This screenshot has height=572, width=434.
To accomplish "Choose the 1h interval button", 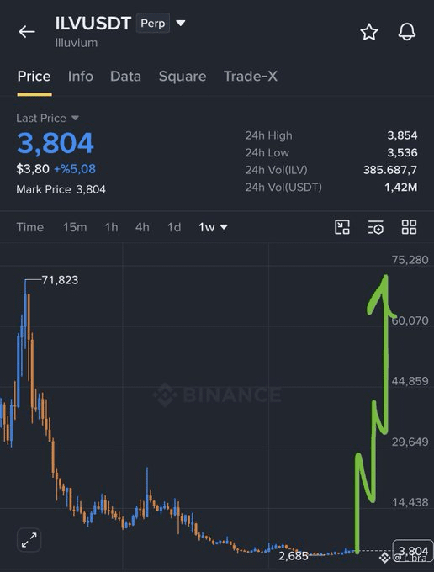I will pos(111,227).
